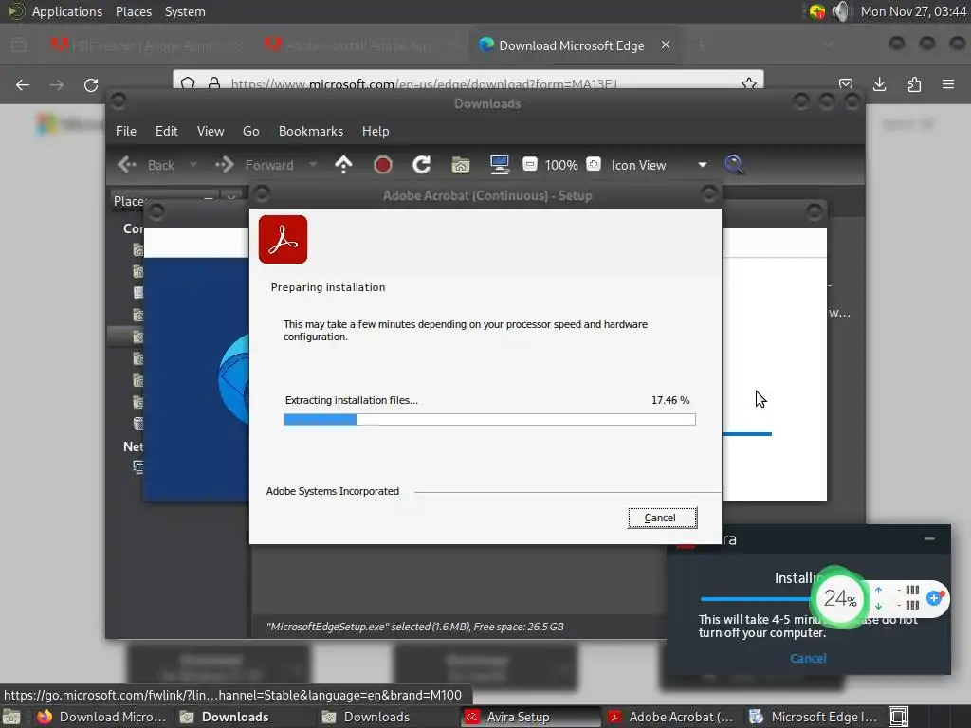The image size is (971, 728).
Task: Cancel the Avira installation
Action: pyautogui.click(x=808, y=658)
